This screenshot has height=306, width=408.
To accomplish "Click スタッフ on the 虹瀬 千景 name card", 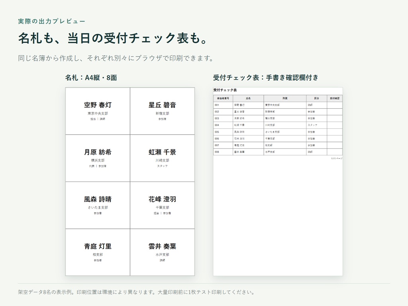I will pyautogui.click(x=163, y=166).
